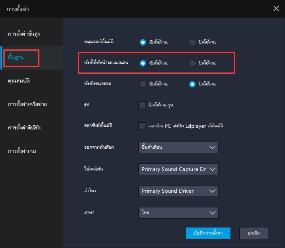This screenshot has width=285, height=248.
Task: Disable บังคับขนาดจอ fixed window size
Action: (x=192, y=84)
